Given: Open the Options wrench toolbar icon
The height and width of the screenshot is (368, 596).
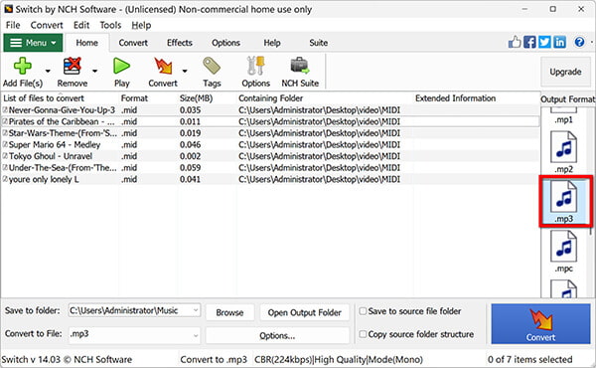Looking at the screenshot, I should coord(256,66).
